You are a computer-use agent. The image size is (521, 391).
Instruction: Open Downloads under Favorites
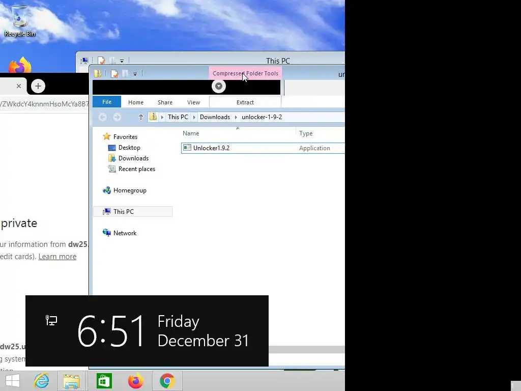(134, 158)
